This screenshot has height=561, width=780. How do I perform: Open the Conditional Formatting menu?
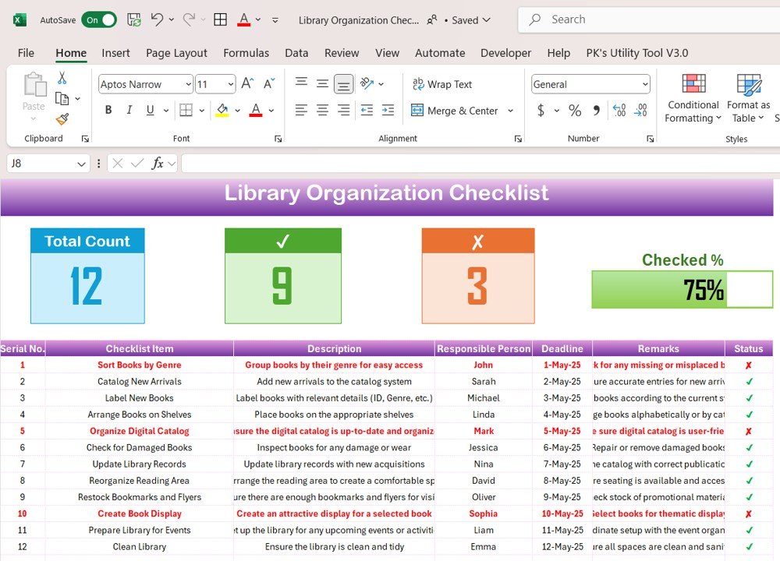[x=693, y=98]
